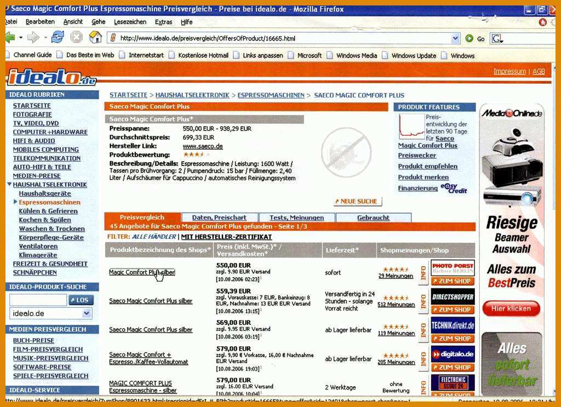The image size is (561, 407).
Task: Expand the URL bar history dropdown
Action: coord(455,38)
